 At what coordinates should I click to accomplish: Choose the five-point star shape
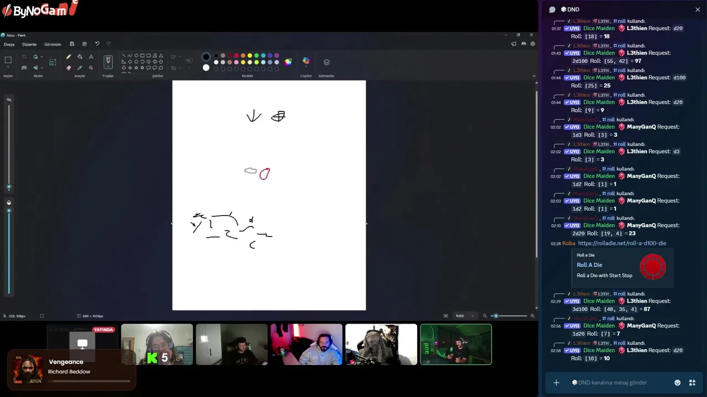(136, 67)
